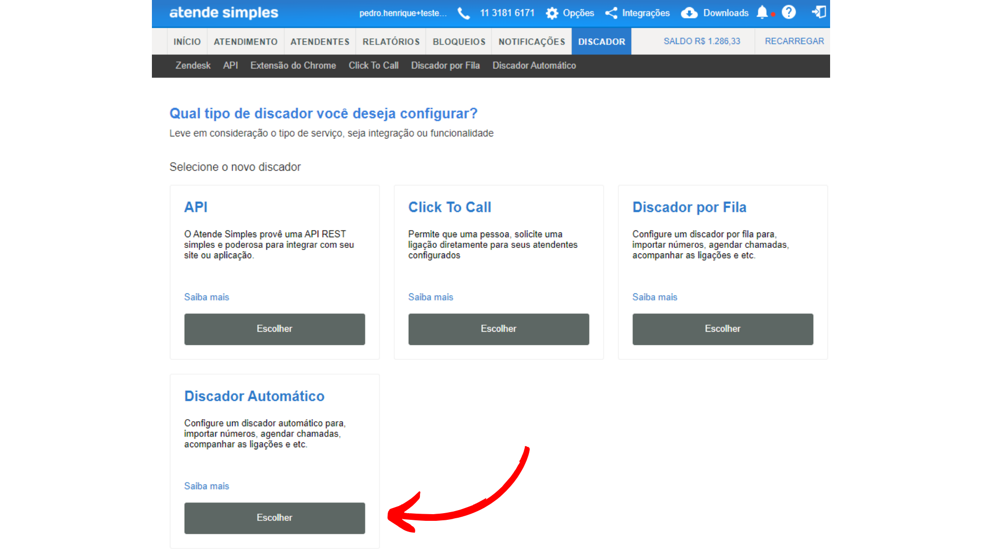Click the Integrações share icon
This screenshot has width=982, height=552.
point(611,13)
